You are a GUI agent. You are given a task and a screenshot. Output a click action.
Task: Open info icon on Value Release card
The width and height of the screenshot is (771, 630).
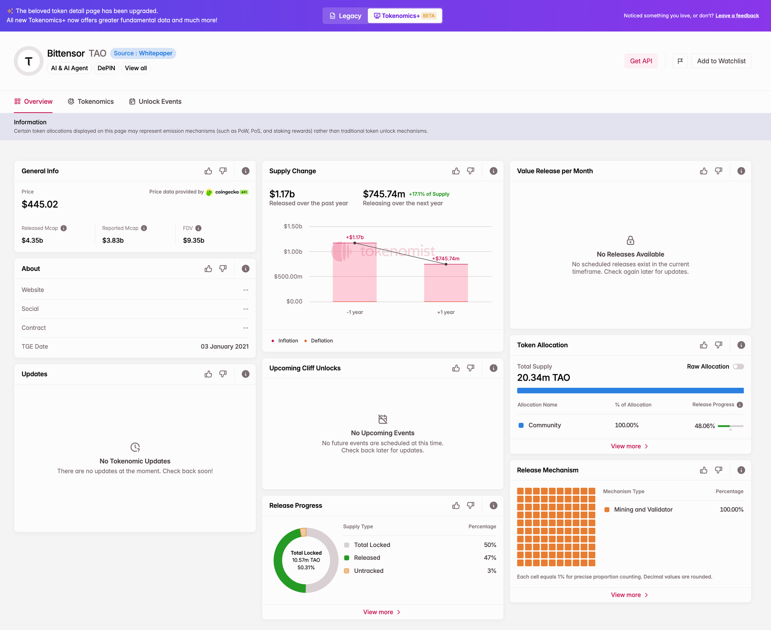pos(741,171)
